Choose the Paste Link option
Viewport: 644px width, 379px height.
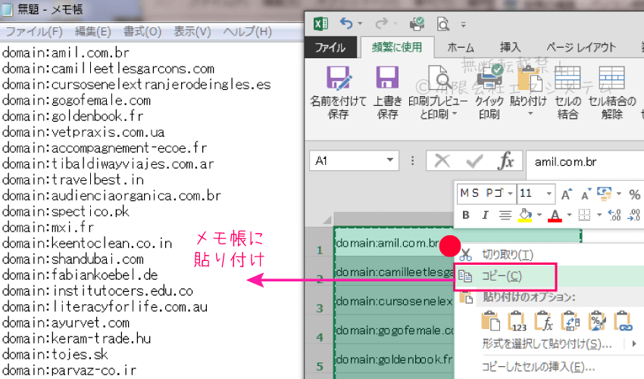point(623,322)
